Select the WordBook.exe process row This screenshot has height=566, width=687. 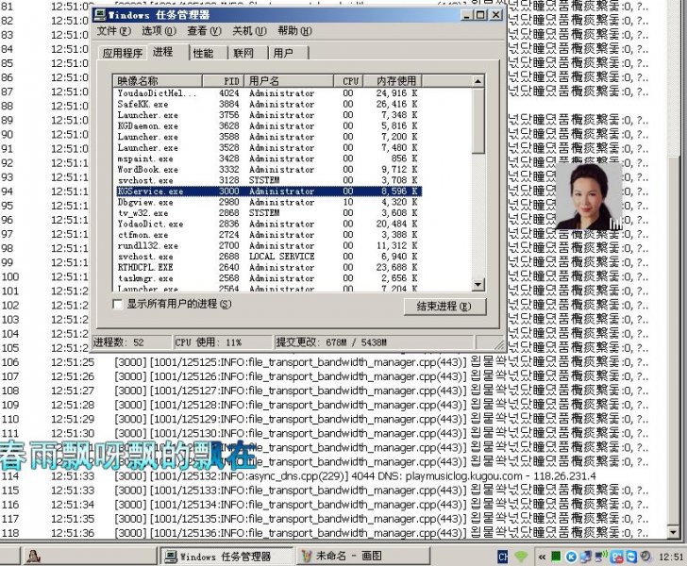pyautogui.click(x=268, y=170)
